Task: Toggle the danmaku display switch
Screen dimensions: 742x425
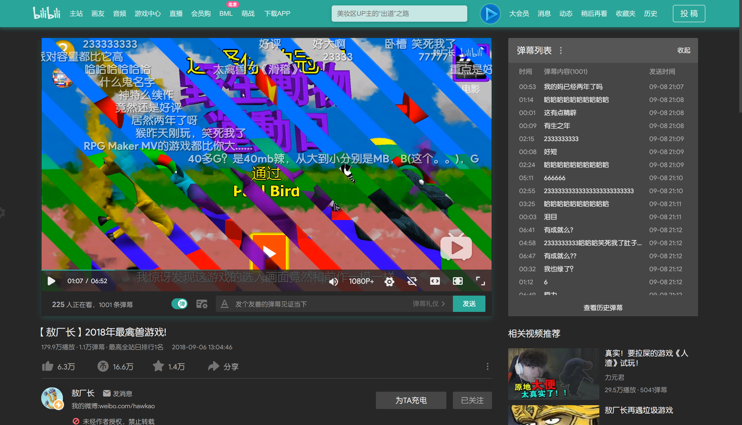Action: click(180, 304)
